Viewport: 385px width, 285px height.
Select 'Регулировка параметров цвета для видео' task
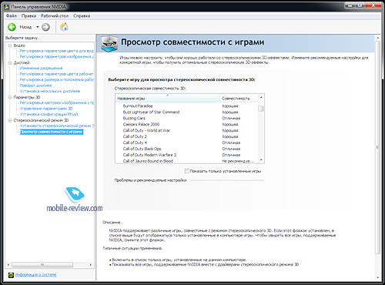click(57, 51)
